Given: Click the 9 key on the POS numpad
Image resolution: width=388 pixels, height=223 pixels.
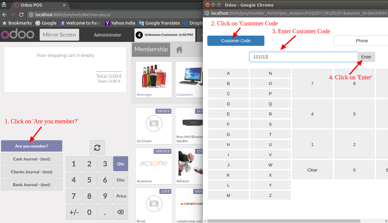Looking at the screenshot, I should tap(105, 196).
